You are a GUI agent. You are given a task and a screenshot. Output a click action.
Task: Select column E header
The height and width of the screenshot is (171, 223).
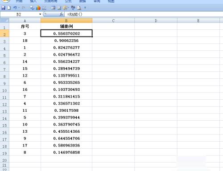[x=198, y=20]
